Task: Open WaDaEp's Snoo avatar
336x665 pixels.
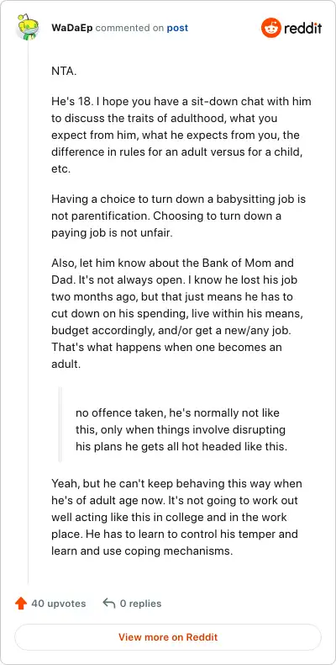Action: (28, 26)
